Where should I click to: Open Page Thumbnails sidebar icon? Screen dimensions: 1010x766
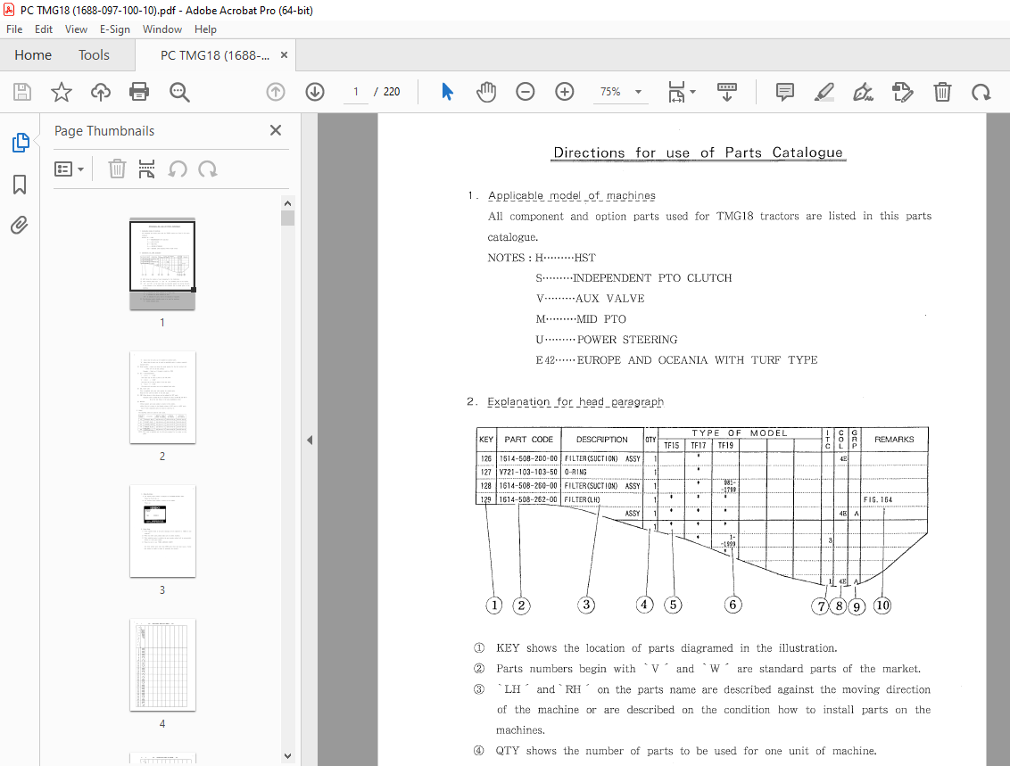(x=20, y=143)
